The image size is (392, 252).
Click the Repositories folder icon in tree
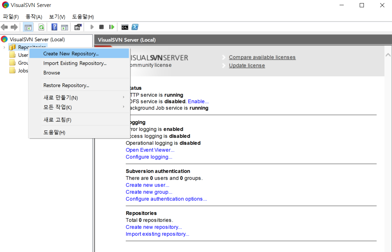coord(12,47)
